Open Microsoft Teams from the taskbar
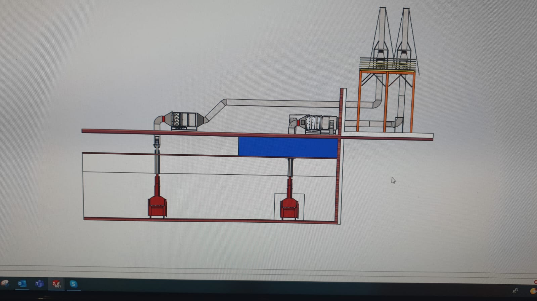 [x=39, y=284]
